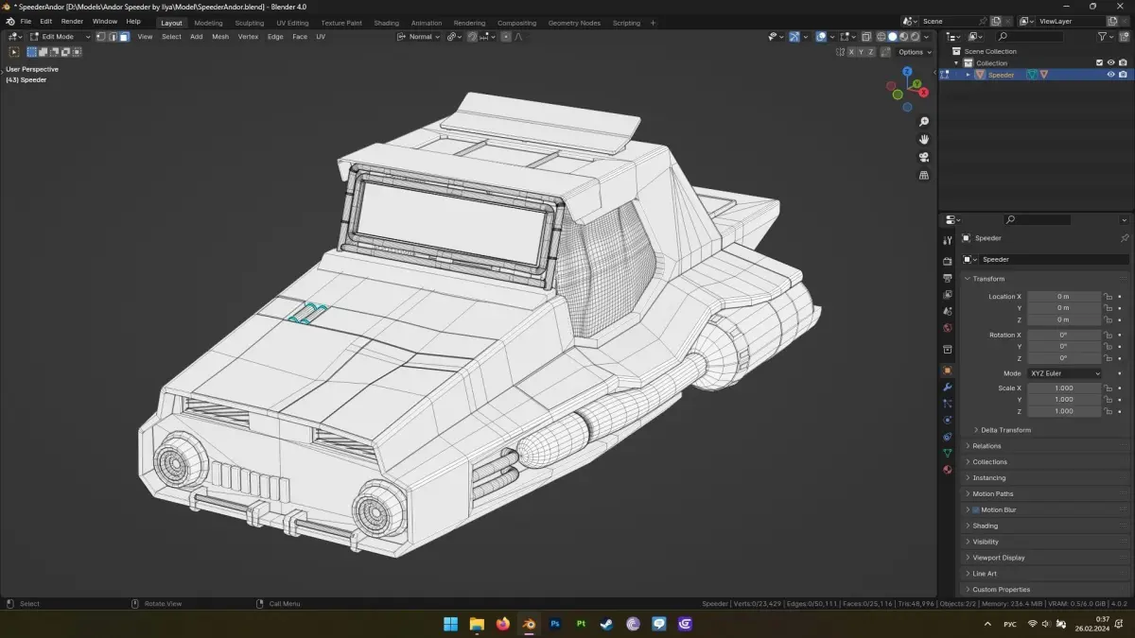Screen dimensions: 1135x638
Task: Hide Collection with eye icon
Action: click(1111, 62)
